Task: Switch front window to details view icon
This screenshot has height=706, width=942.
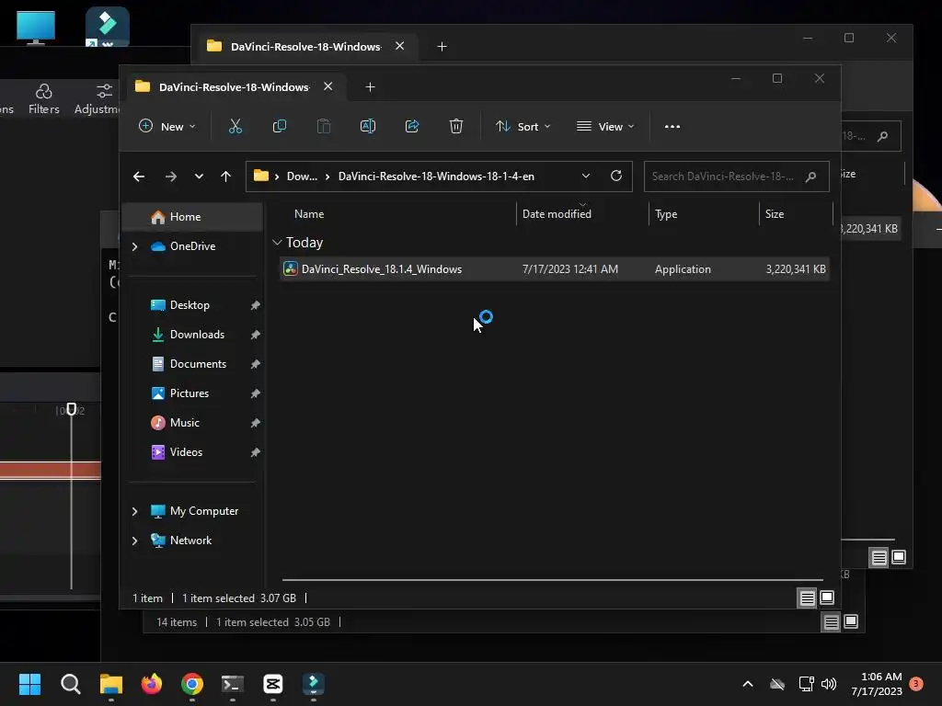Action: (807, 598)
